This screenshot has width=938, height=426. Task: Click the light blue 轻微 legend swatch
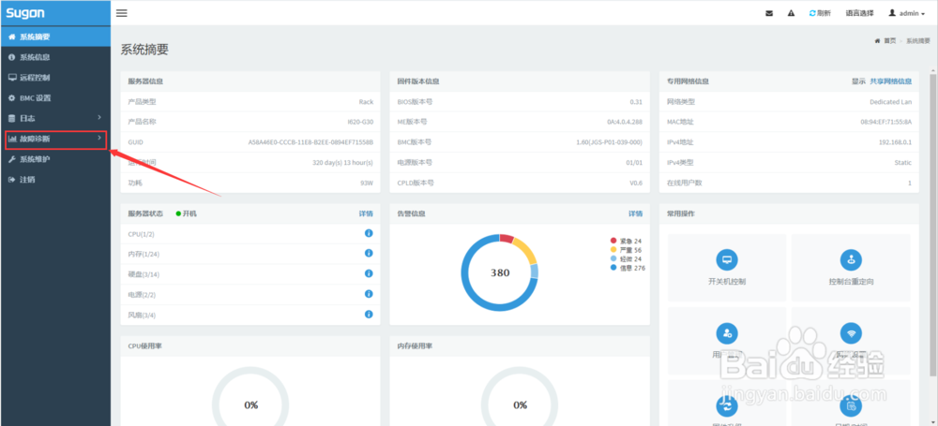613,258
